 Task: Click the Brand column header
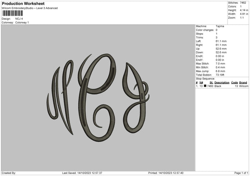click(x=243, y=83)
